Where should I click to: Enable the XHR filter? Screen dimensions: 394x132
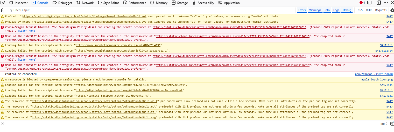[x=369, y=10]
